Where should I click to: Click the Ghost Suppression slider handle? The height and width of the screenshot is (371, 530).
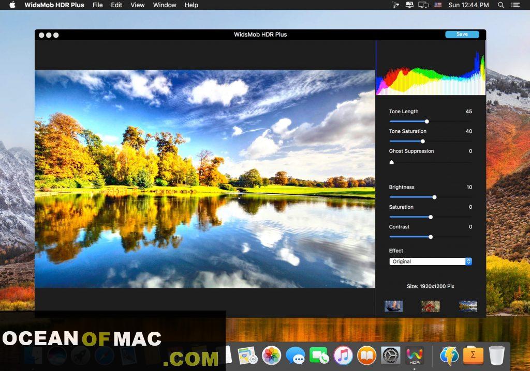pos(392,162)
